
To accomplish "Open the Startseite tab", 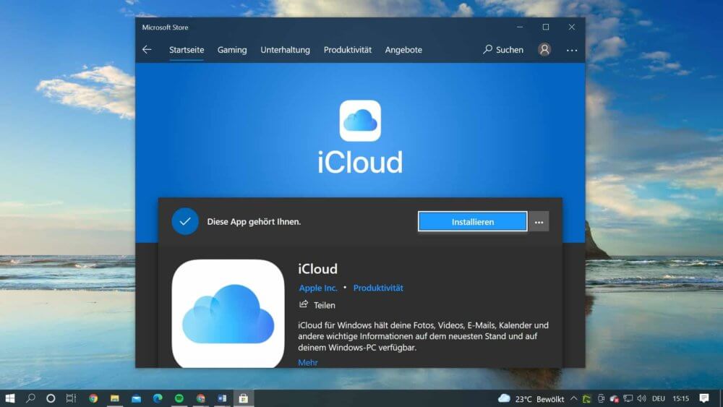I will point(187,50).
